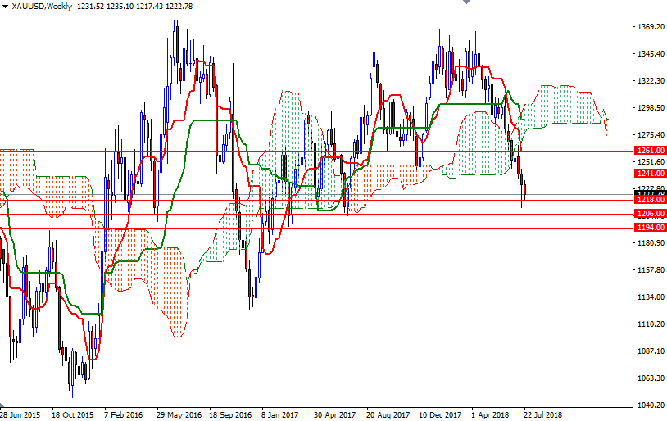Click the 28 Jun 2015 date label
This screenshot has height=421, width=667.
(20, 415)
